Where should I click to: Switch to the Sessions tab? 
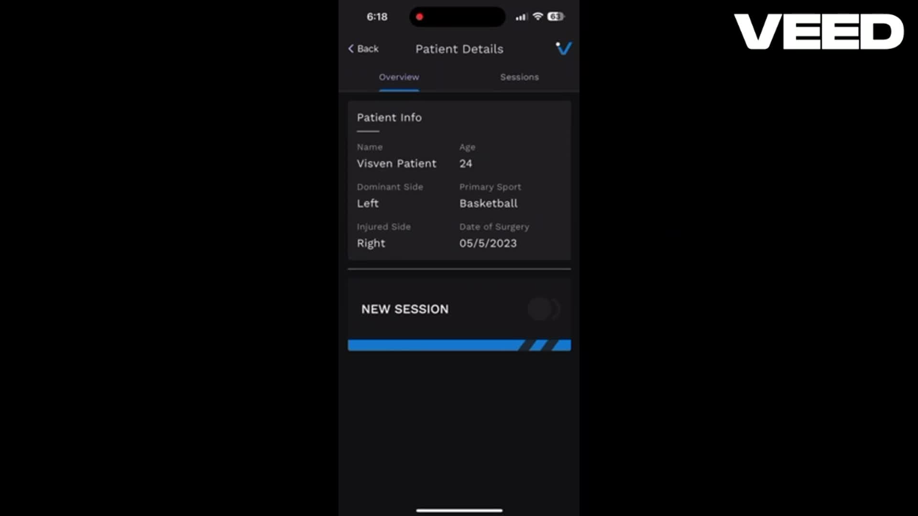click(x=519, y=77)
